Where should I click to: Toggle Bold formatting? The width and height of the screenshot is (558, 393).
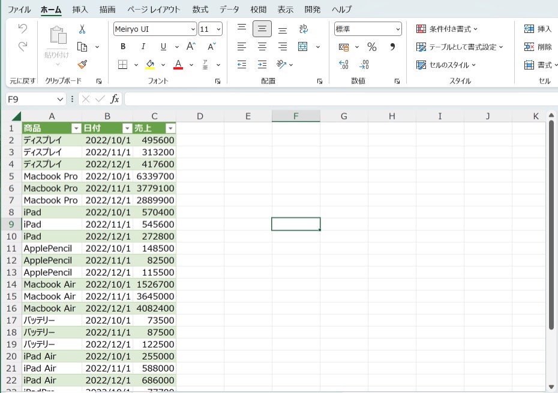(x=123, y=47)
